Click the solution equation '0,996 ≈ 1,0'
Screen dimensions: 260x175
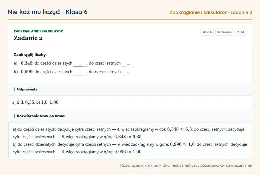182,144
